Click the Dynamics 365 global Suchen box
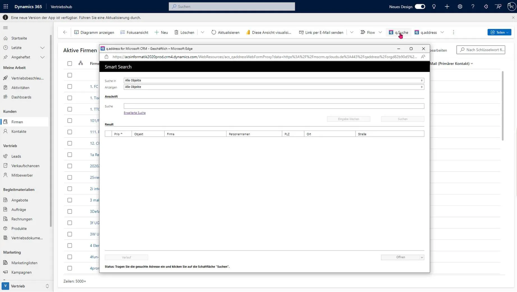This screenshot has height=292, width=517. 232,6
